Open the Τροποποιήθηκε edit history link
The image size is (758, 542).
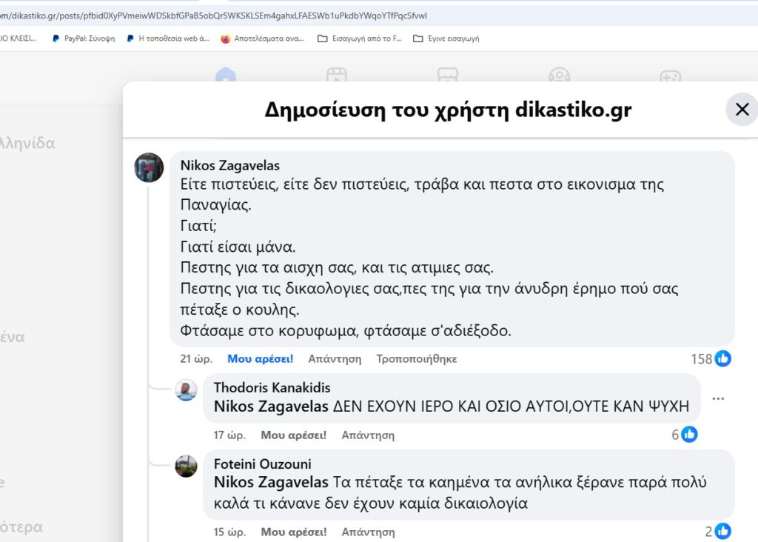pos(416,359)
